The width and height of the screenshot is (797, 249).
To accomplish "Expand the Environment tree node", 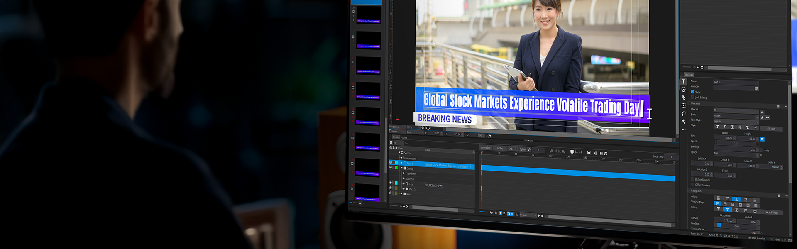I will click(x=401, y=158).
